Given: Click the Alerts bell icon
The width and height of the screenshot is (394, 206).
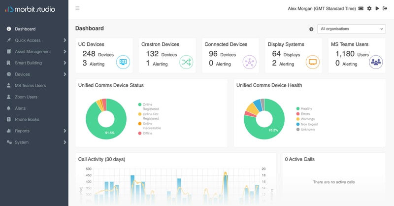Looking at the screenshot, I should (x=8, y=108).
